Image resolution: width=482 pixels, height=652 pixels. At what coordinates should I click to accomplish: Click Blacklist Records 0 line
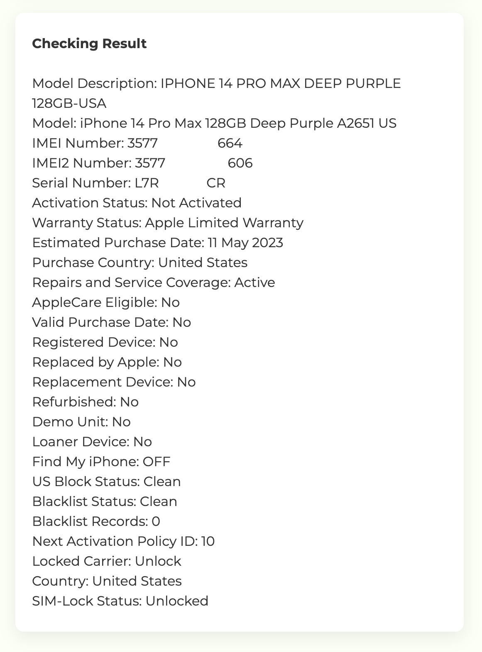(x=96, y=521)
